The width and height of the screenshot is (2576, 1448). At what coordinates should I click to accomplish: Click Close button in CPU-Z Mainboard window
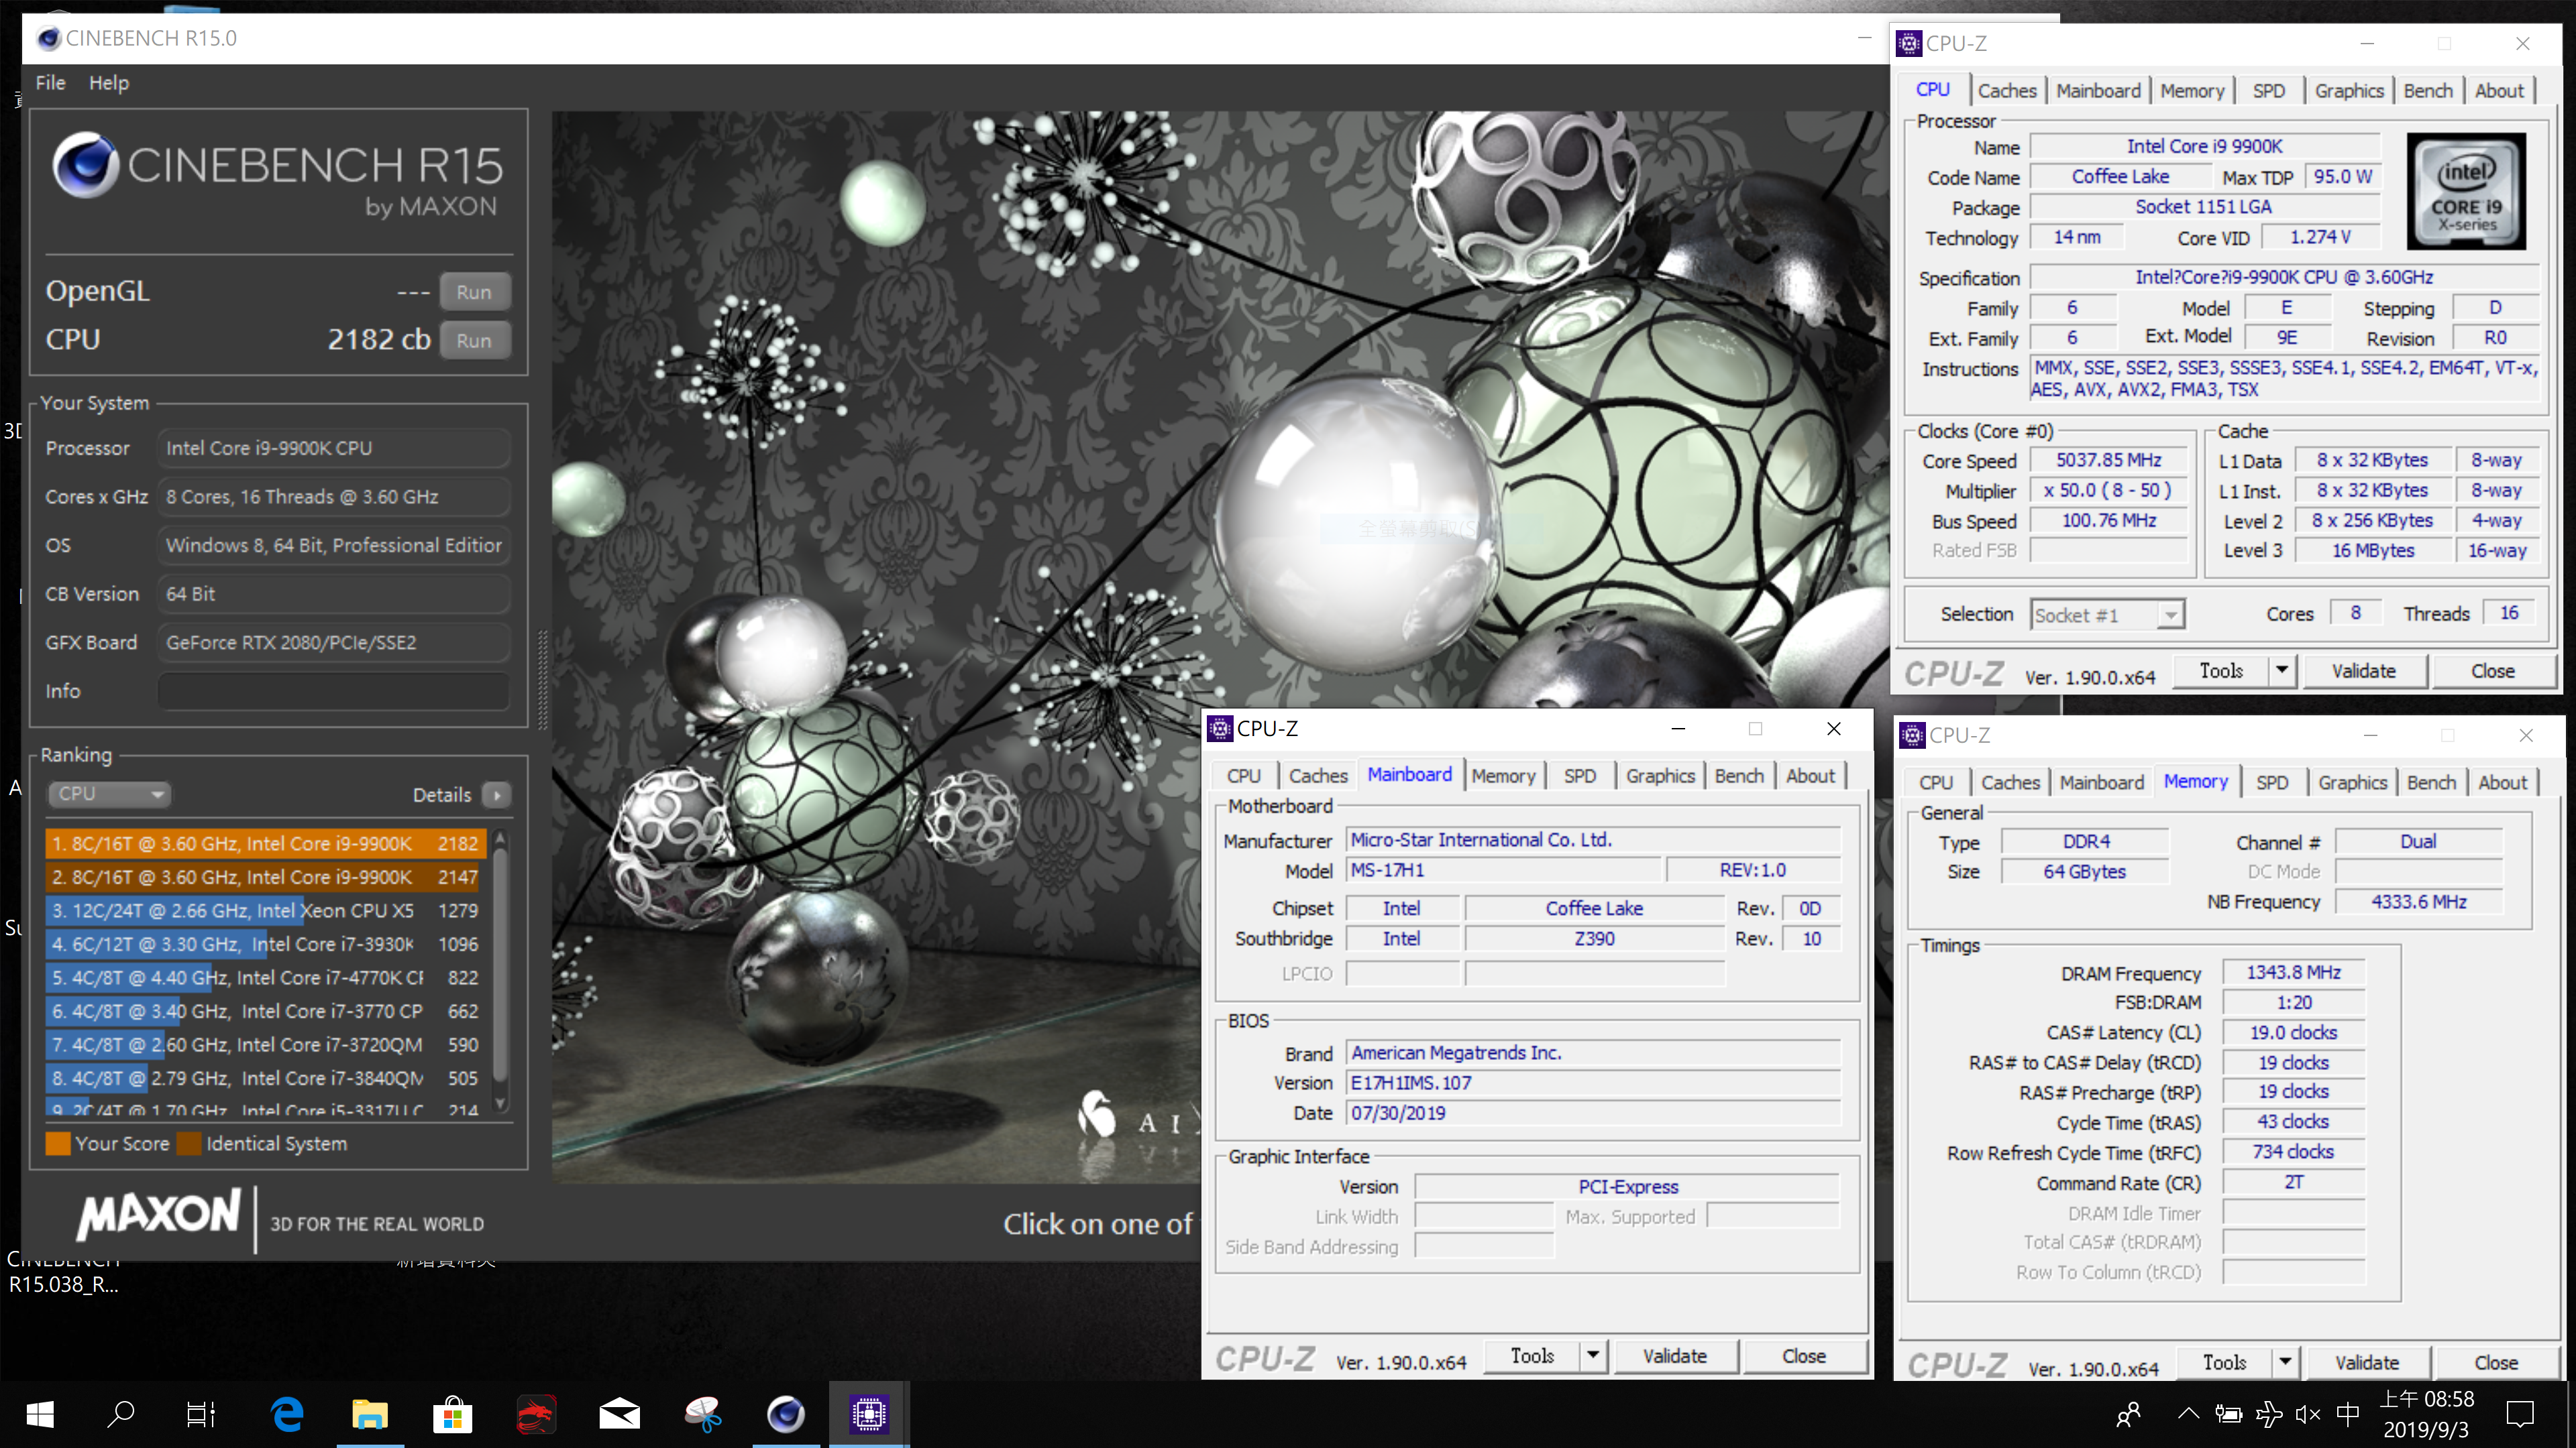click(1804, 1356)
